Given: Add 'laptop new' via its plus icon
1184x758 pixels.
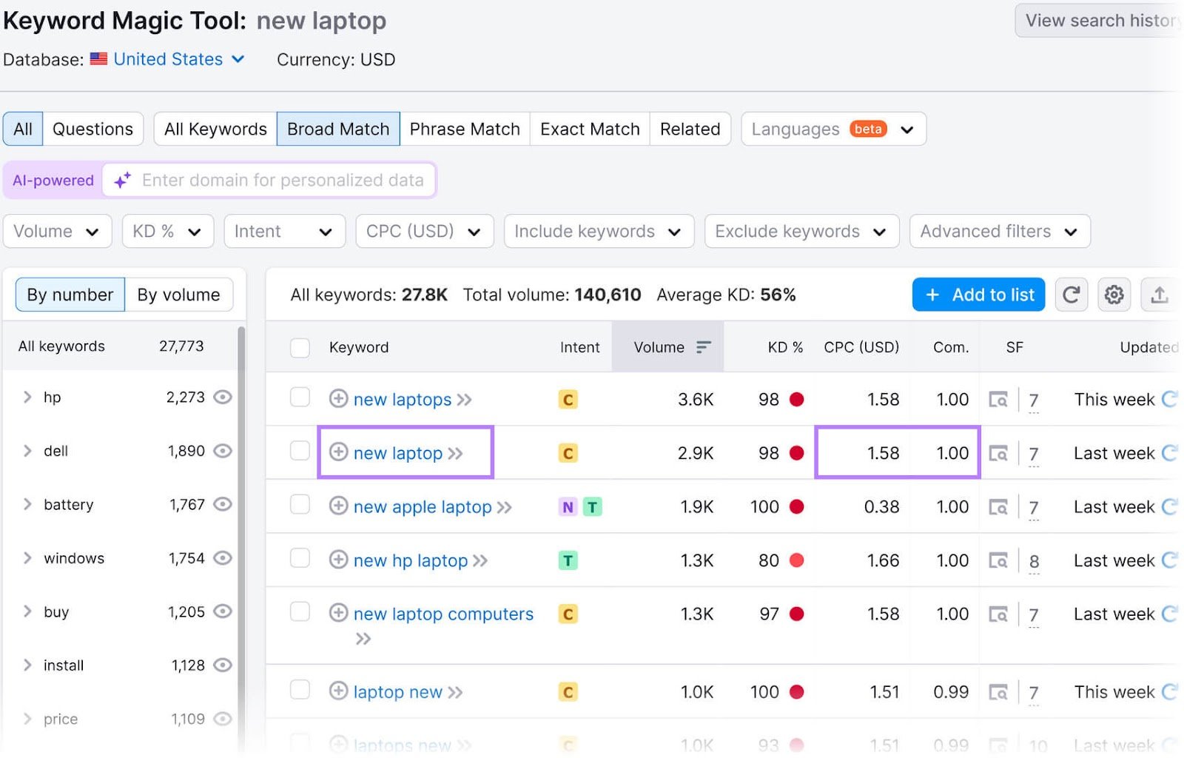Looking at the screenshot, I should pyautogui.click(x=338, y=691).
